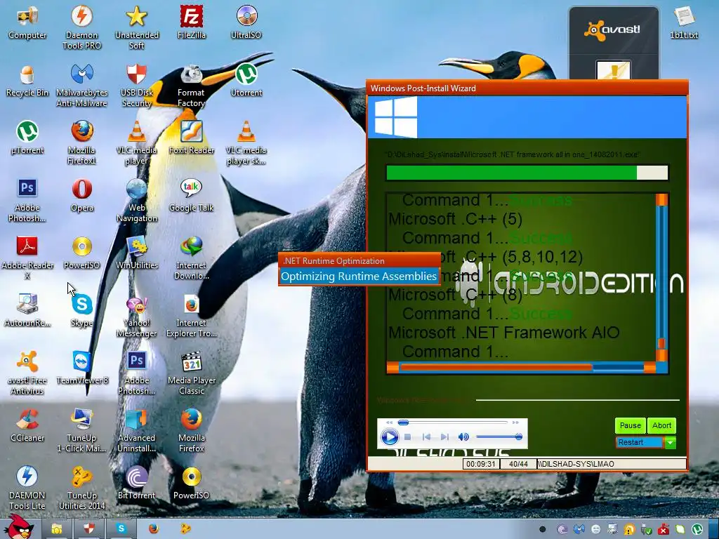Click the Pause button in wizard
Viewport: 719px width, 539px height.
[x=630, y=425]
